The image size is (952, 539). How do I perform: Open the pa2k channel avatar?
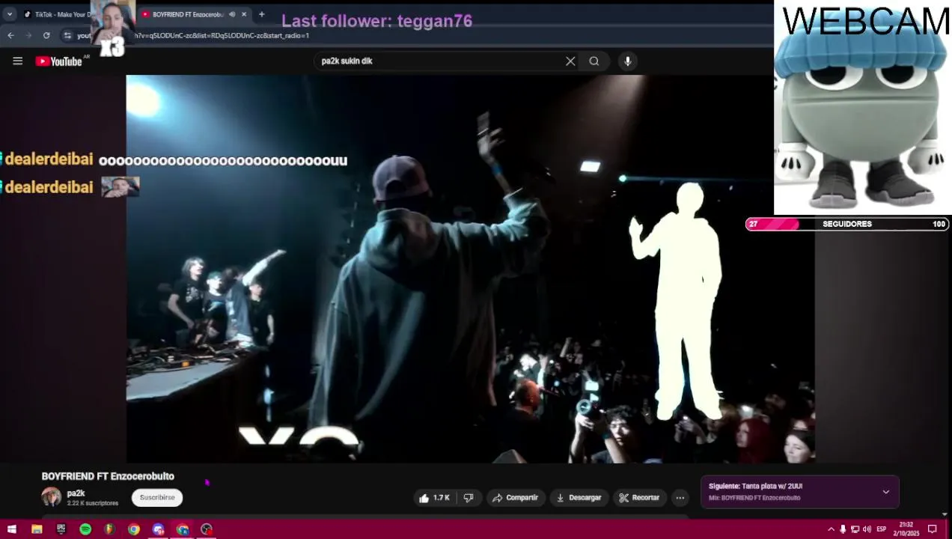51,497
